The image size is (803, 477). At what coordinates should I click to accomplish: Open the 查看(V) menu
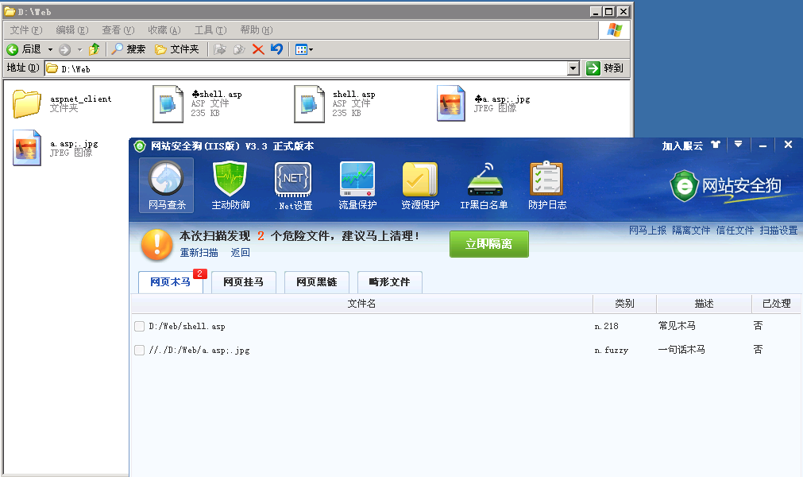click(118, 30)
